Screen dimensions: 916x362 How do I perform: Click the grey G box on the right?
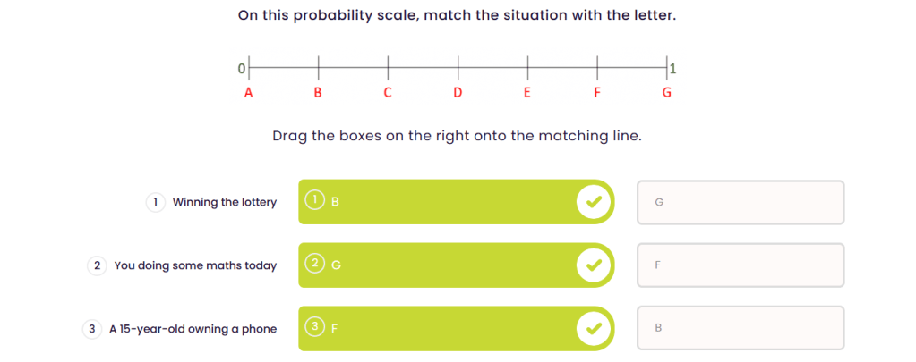coord(740,203)
